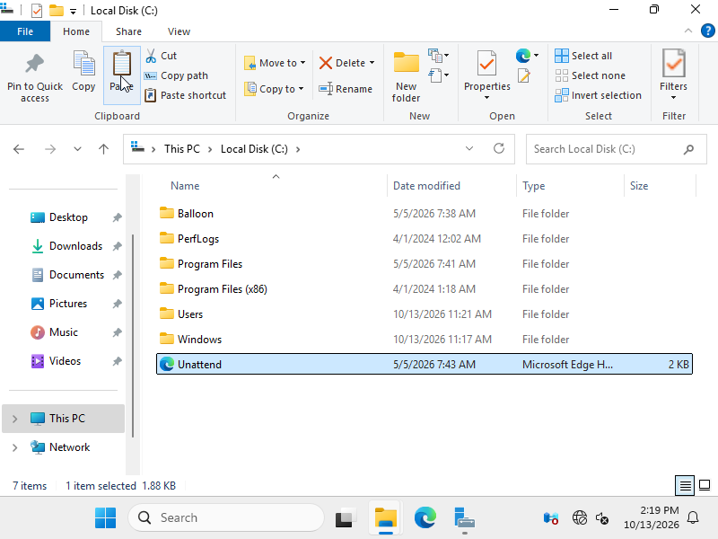The width and height of the screenshot is (718, 539).
Task: Switch to the Home ribbon tab
Action: point(76,31)
